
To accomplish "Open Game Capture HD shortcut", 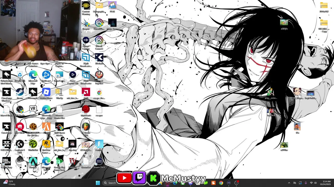I will [73, 78].
